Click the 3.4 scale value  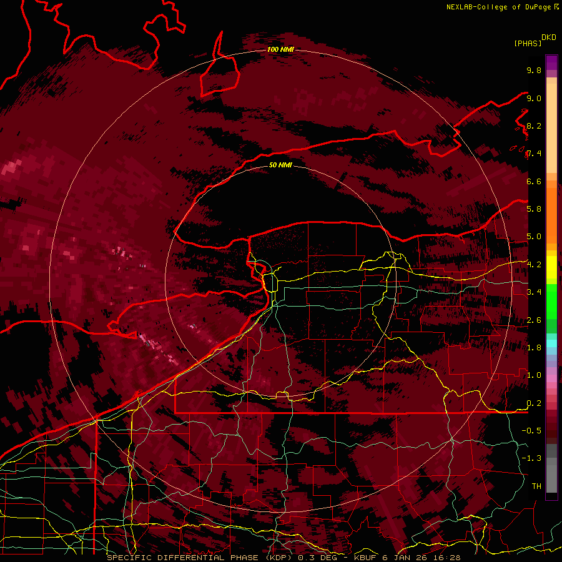pos(534,292)
